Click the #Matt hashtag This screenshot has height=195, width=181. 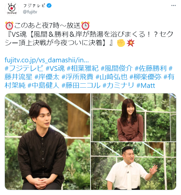click(x=146, y=85)
